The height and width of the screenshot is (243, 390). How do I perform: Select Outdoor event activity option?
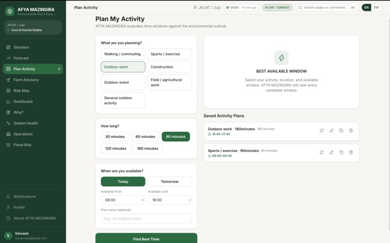tap(123, 82)
